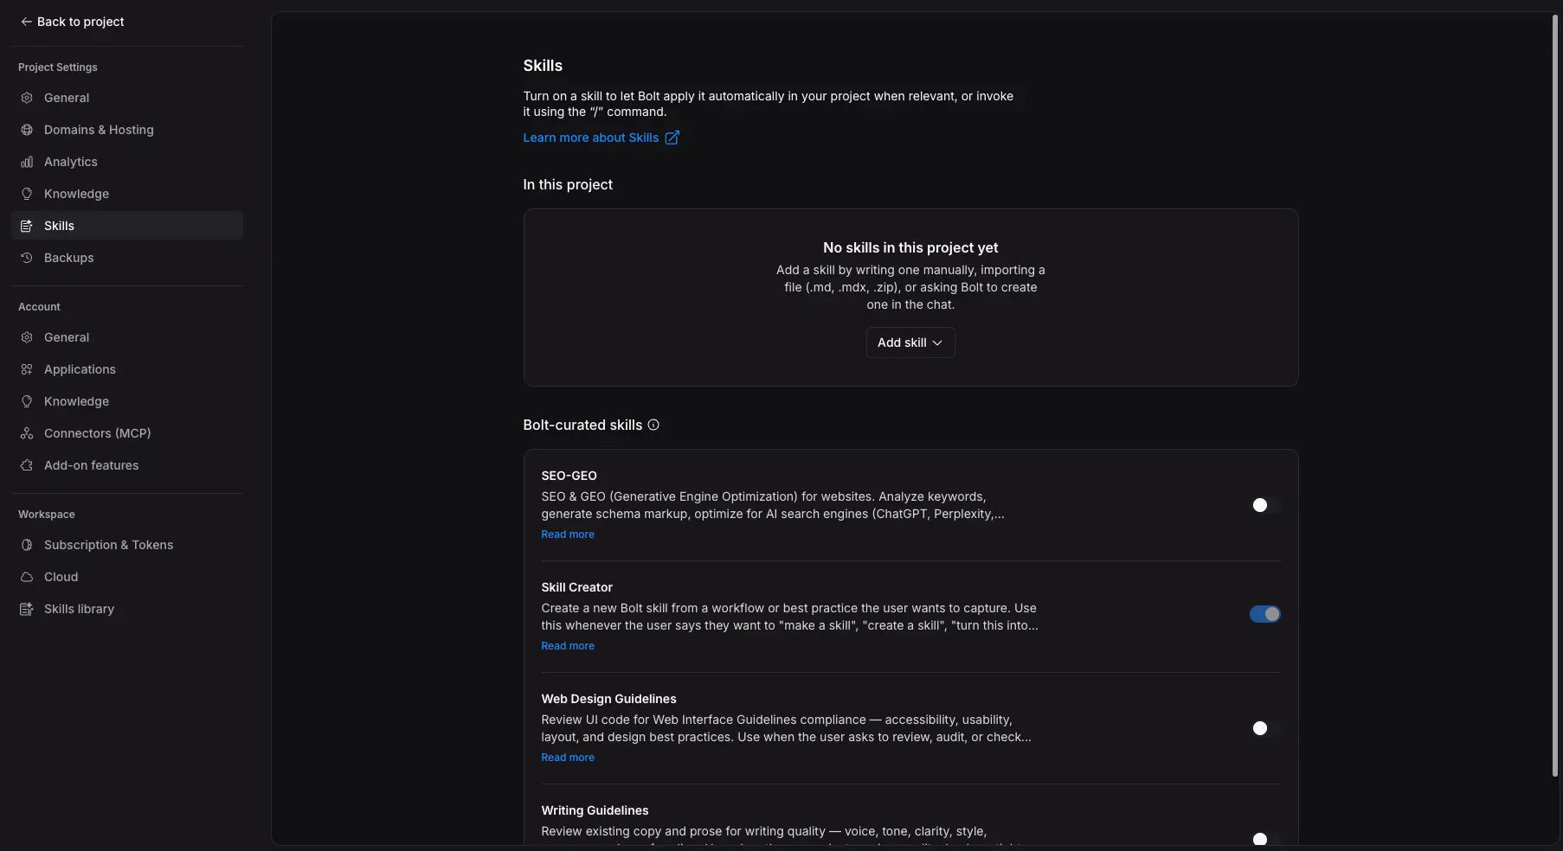
Task: Click the lightbulb icon for project Knowledge
Action: coord(27,194)
